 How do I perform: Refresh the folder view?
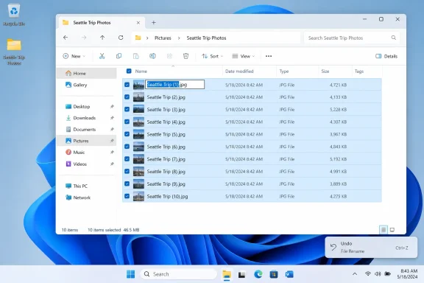pyautogui.click(x=121, y=38)
